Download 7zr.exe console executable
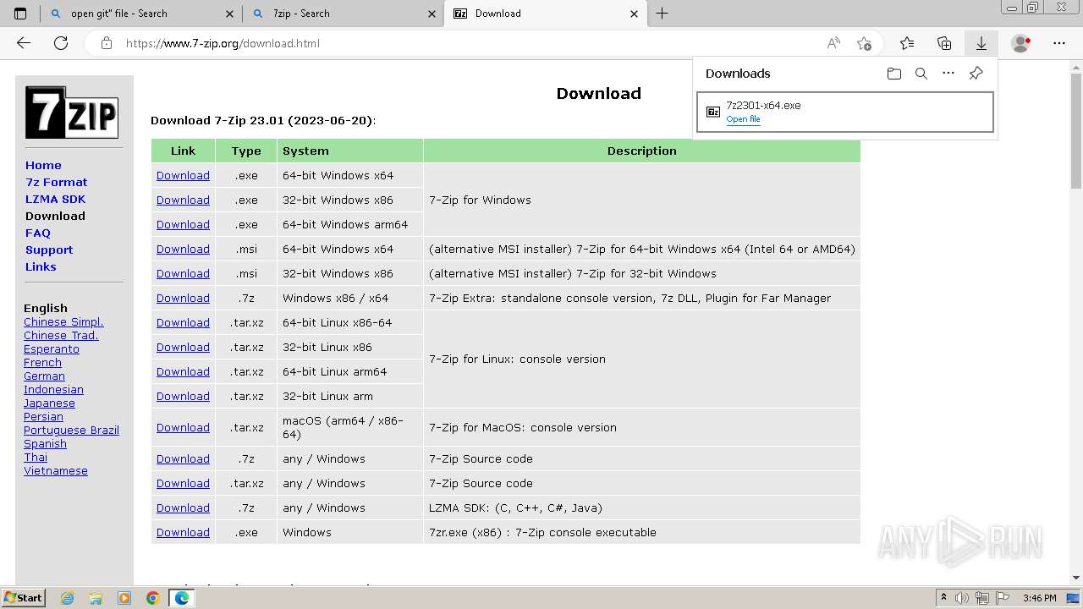Screen dimensions: 1083x609 [183, 532]
